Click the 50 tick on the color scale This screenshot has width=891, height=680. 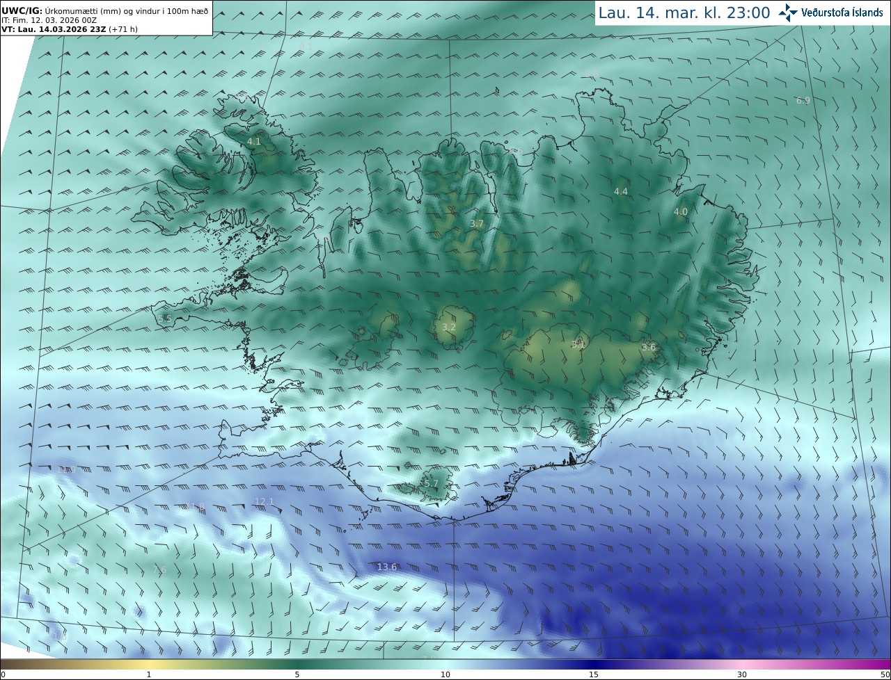click(885, 674)
